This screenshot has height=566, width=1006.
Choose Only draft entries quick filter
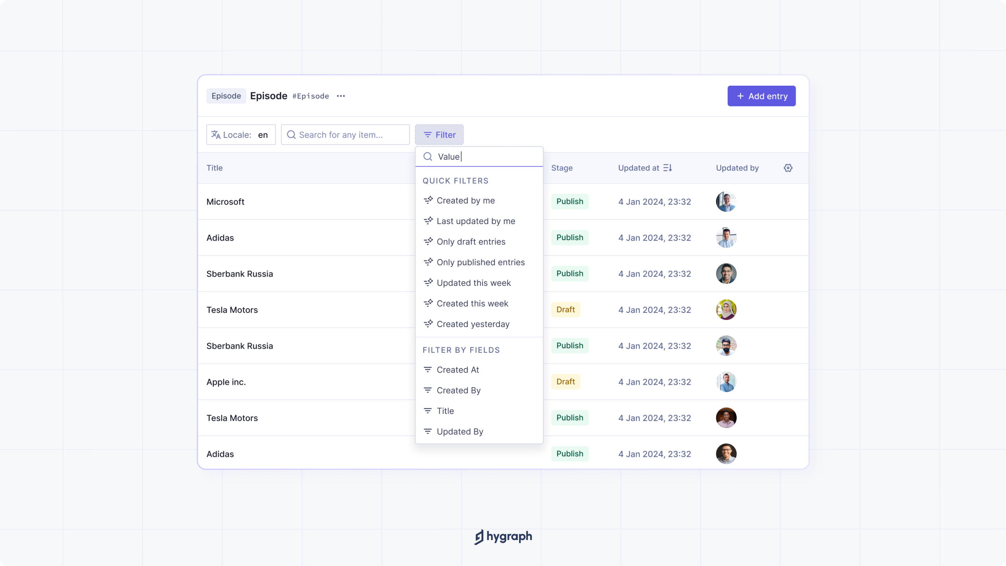(471, 242)
